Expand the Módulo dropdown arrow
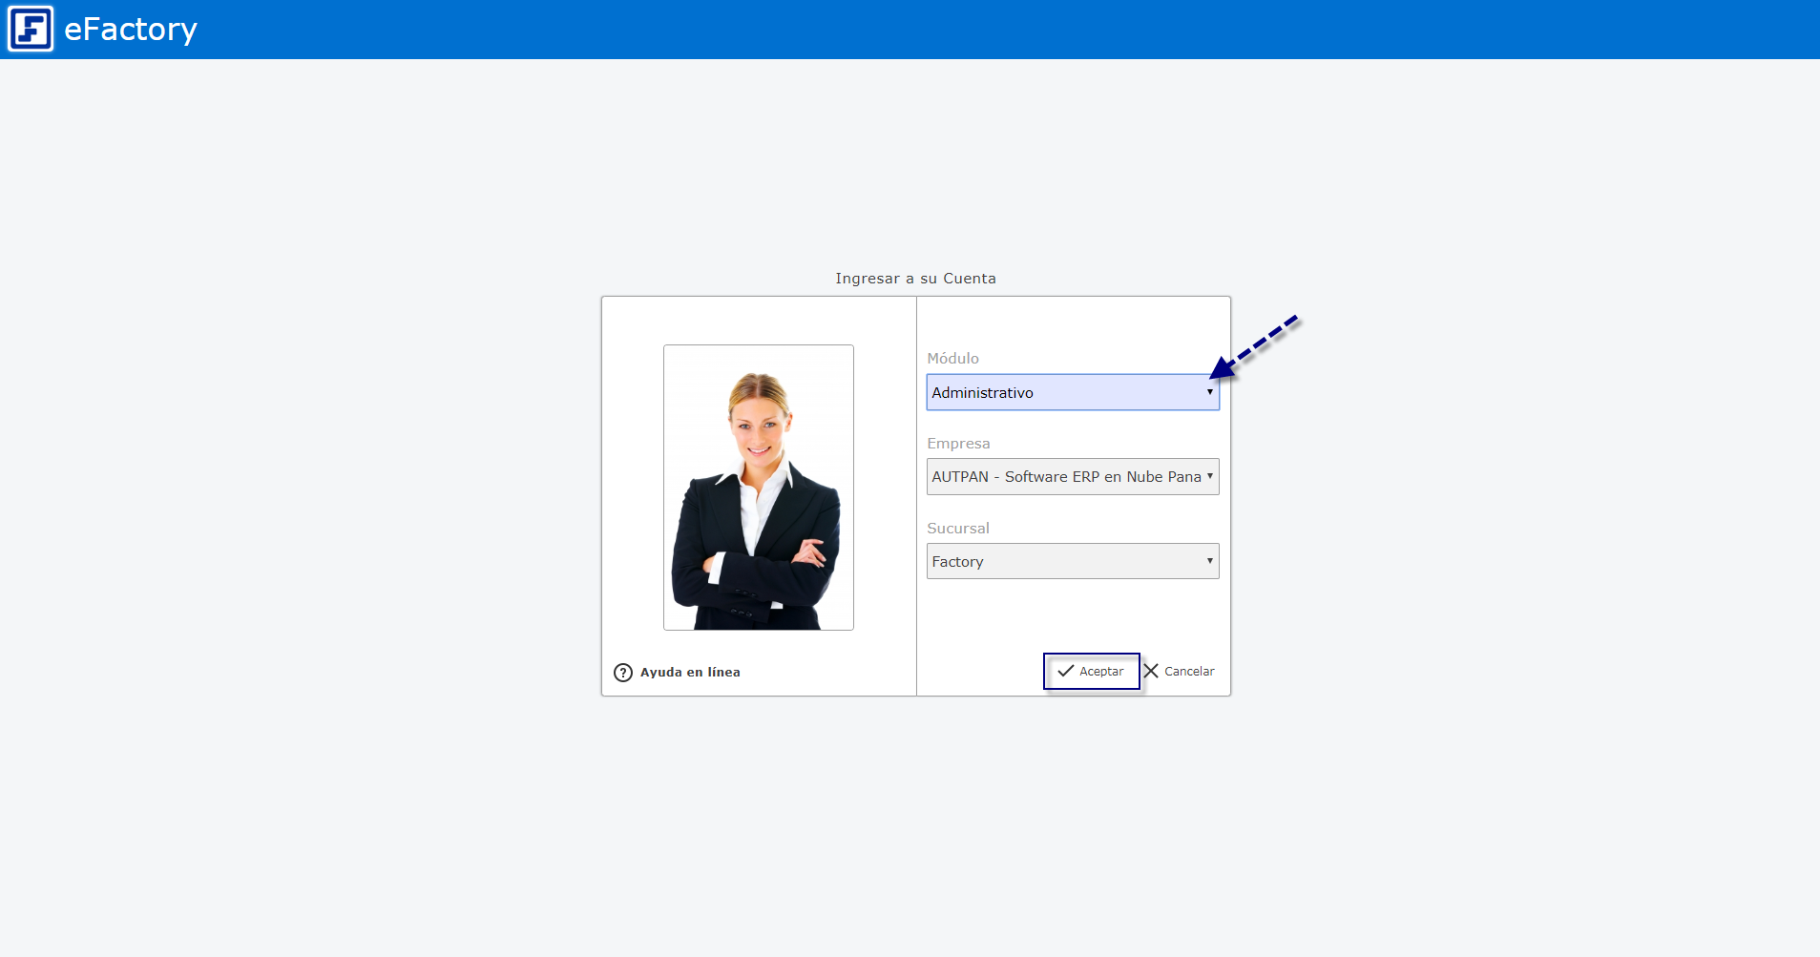Viewport: 1820px width, 957px height. 1209,392
